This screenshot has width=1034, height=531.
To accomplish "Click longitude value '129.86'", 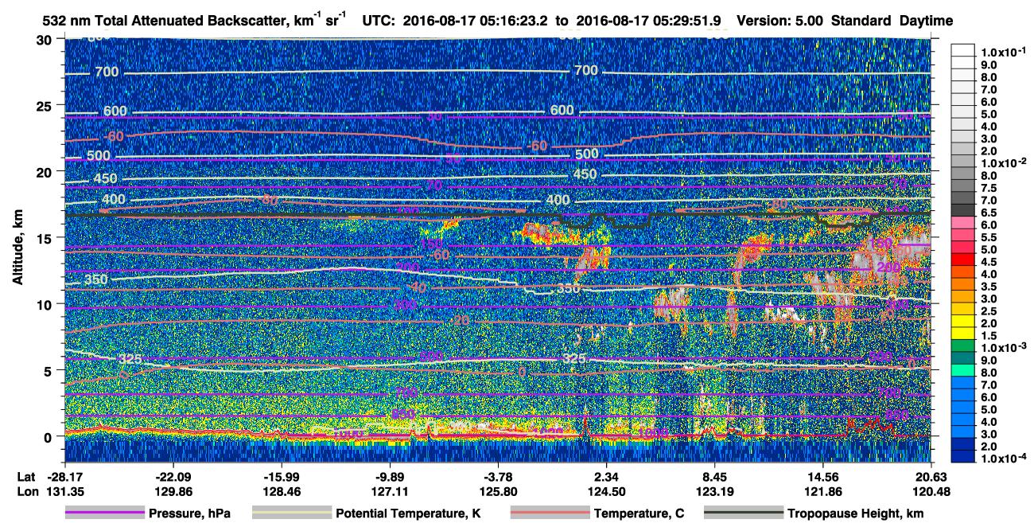I will pos(173,491).
